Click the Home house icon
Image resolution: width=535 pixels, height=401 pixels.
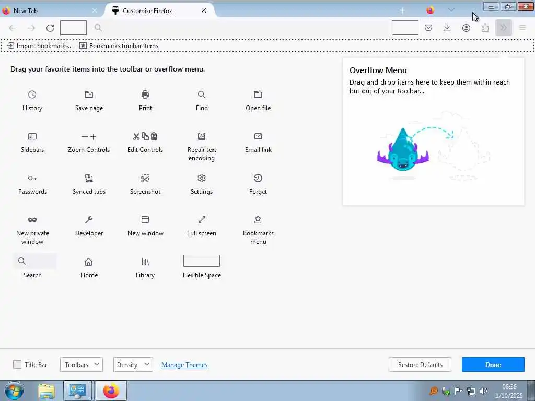(x=89, y=262)
